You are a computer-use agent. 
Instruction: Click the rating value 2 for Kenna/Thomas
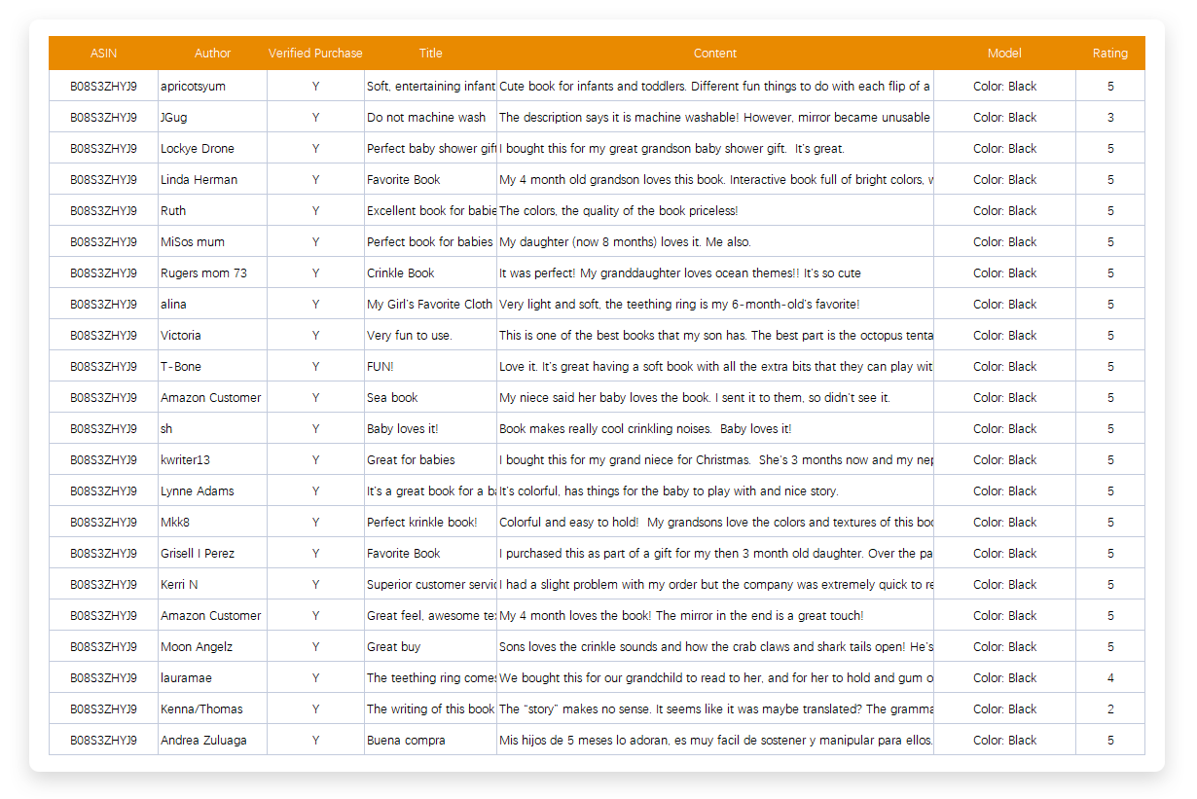(x=1109, y=708)
